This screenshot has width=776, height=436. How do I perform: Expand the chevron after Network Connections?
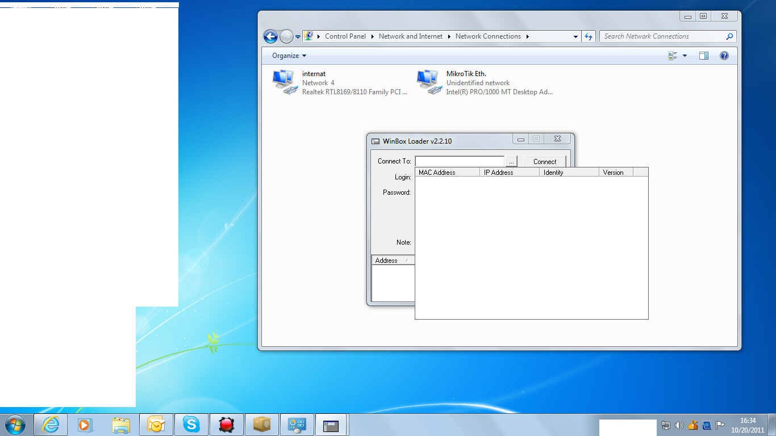(x=528, y=36)
